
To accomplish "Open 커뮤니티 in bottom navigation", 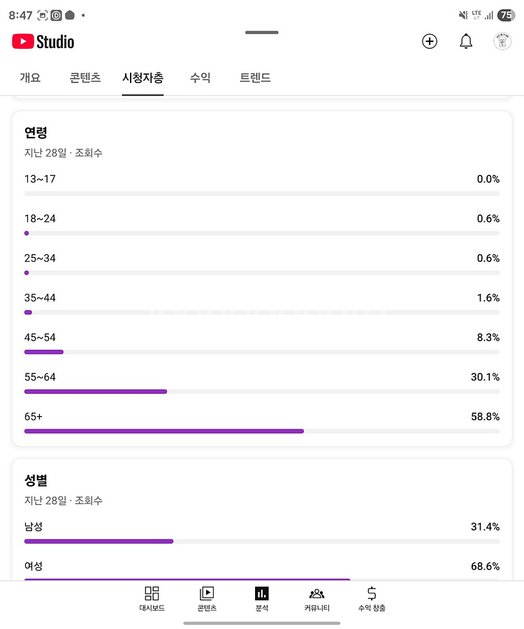I will 316,599.
